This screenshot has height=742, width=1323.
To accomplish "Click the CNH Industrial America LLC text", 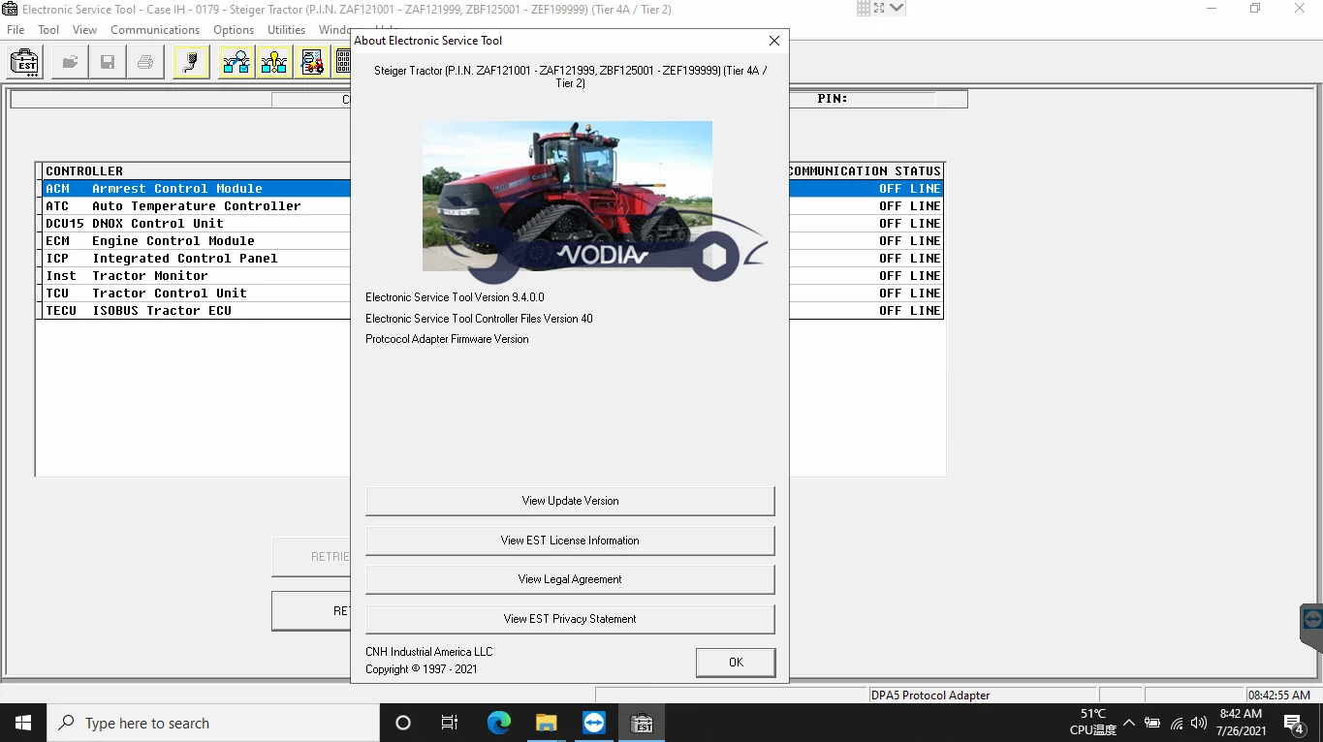I will coord(428,652).
